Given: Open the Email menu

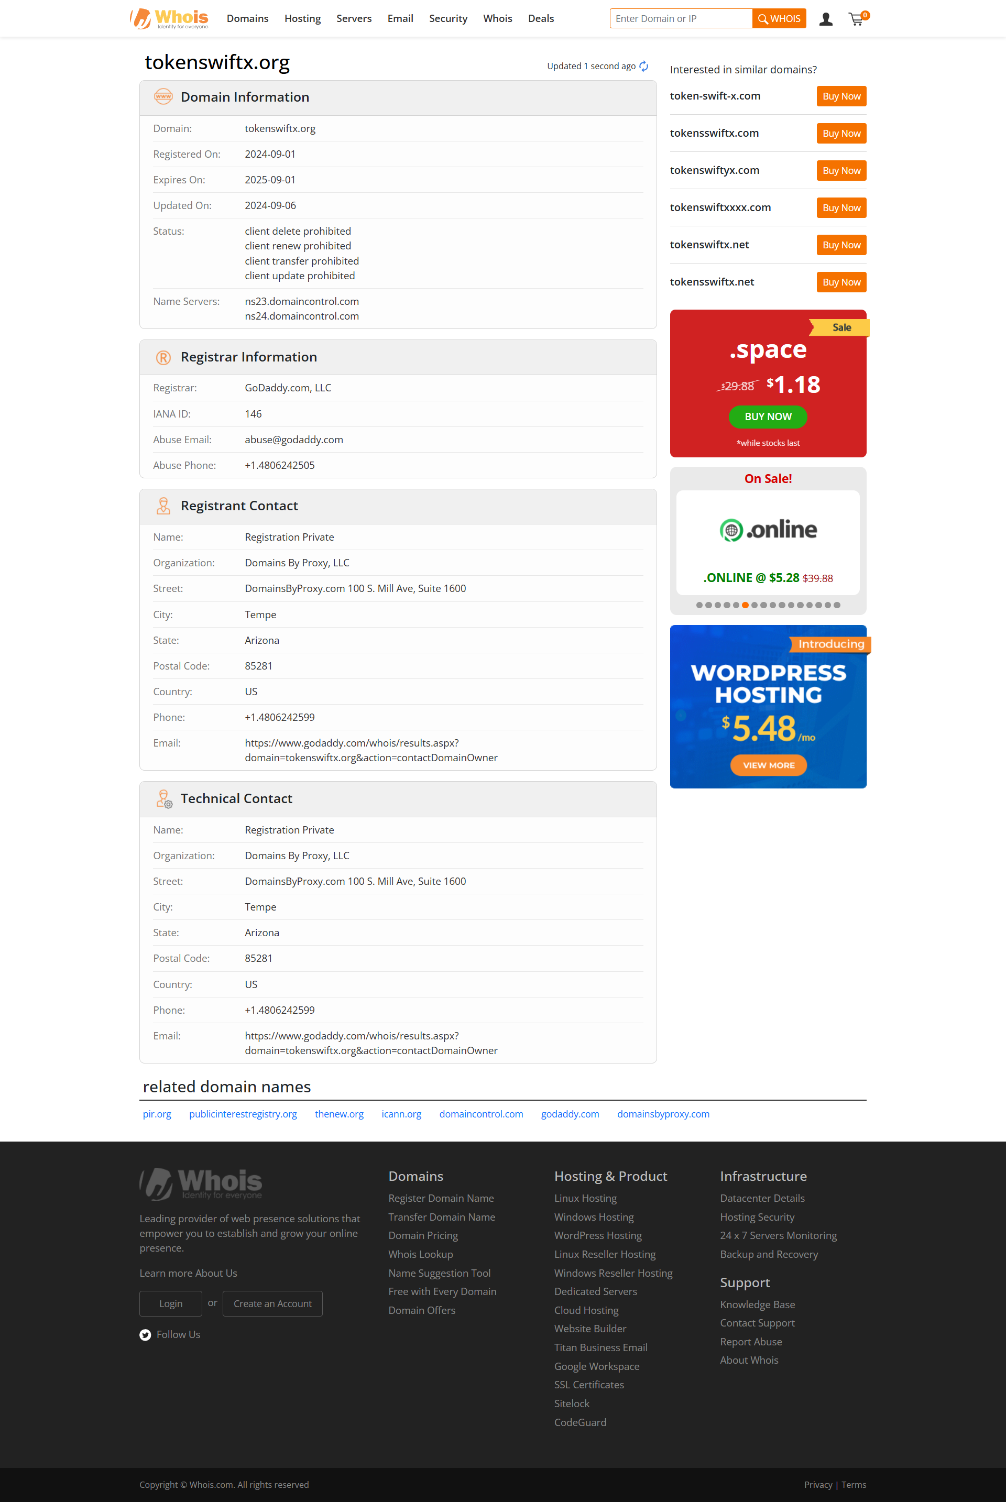Looking at the screenshot, I should (x=400, y=19).
